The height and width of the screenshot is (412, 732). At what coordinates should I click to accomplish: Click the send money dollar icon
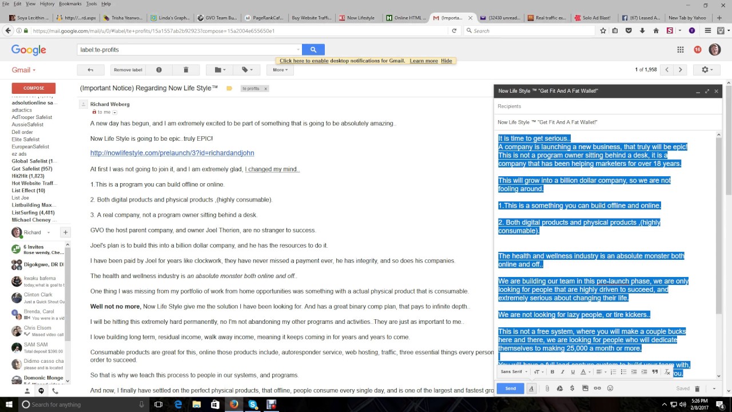click(x=572, y=389)
